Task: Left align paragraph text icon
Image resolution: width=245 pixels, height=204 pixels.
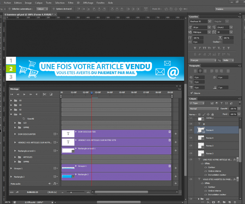Action: pyautogui.click(x=195, y=71)
